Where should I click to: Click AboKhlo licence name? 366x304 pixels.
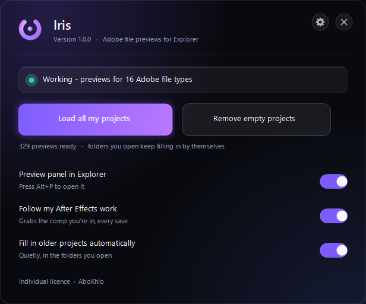pos(91,281)
